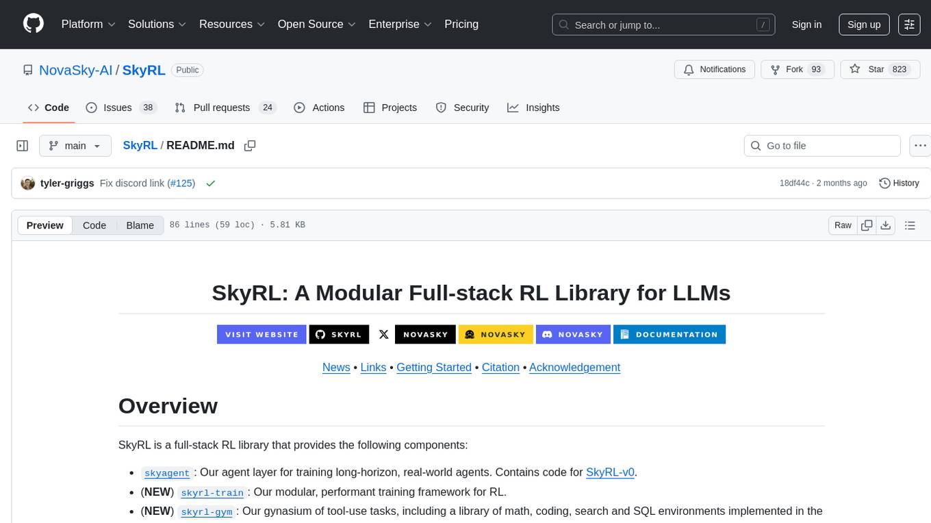Copy the README.md file path

point(250,145)
